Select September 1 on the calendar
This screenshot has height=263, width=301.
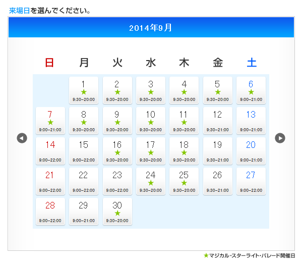84,90
